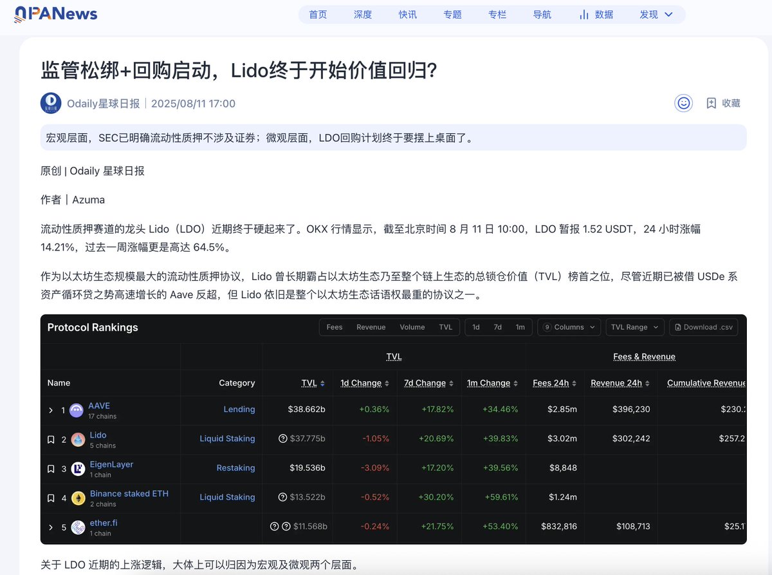Open the 发现 dropdown menu
The width and height of the screenshot is (772, 575).
point(656,14)
